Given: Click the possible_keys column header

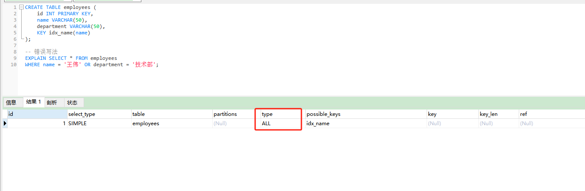Looking at the screenshot, I should coord(366,114).
